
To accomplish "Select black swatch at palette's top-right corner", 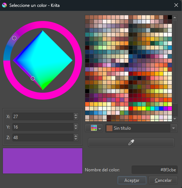I will pos(170,17).
